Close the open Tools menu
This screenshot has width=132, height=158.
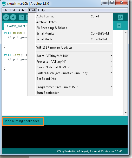[32, 10]
